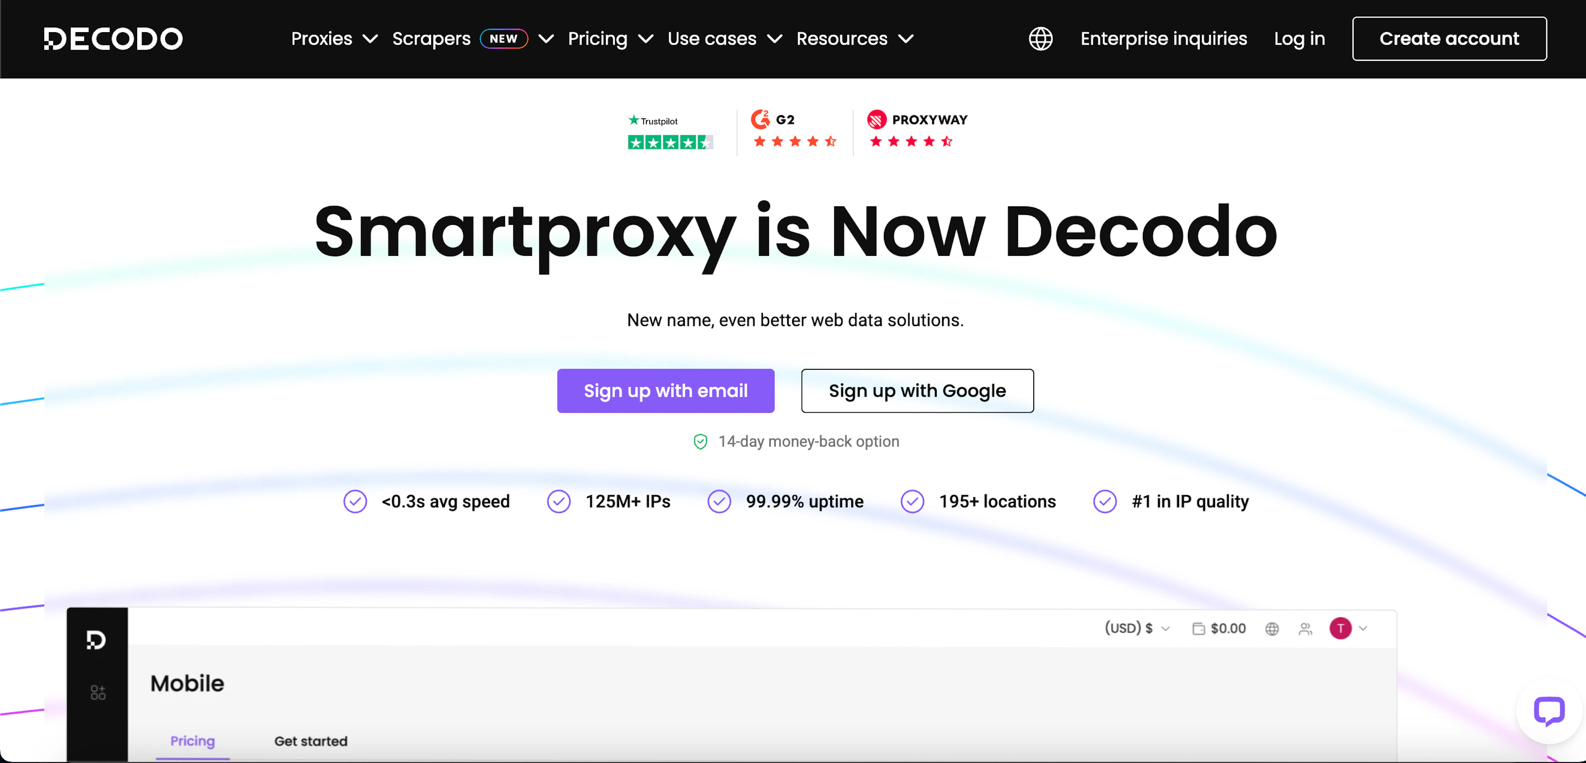This screenshot has width=1586, height=763.
Task: Expand the Proxies menu
Action: click(x=334, y=39)
